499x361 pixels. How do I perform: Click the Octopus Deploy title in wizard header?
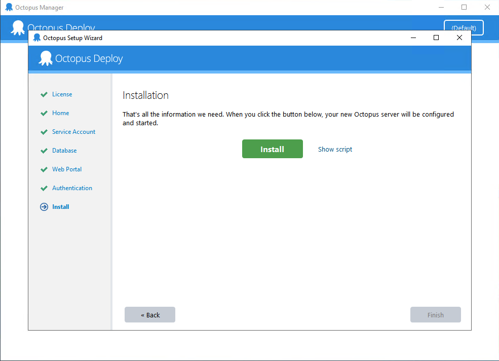click(x=89, y=59)
